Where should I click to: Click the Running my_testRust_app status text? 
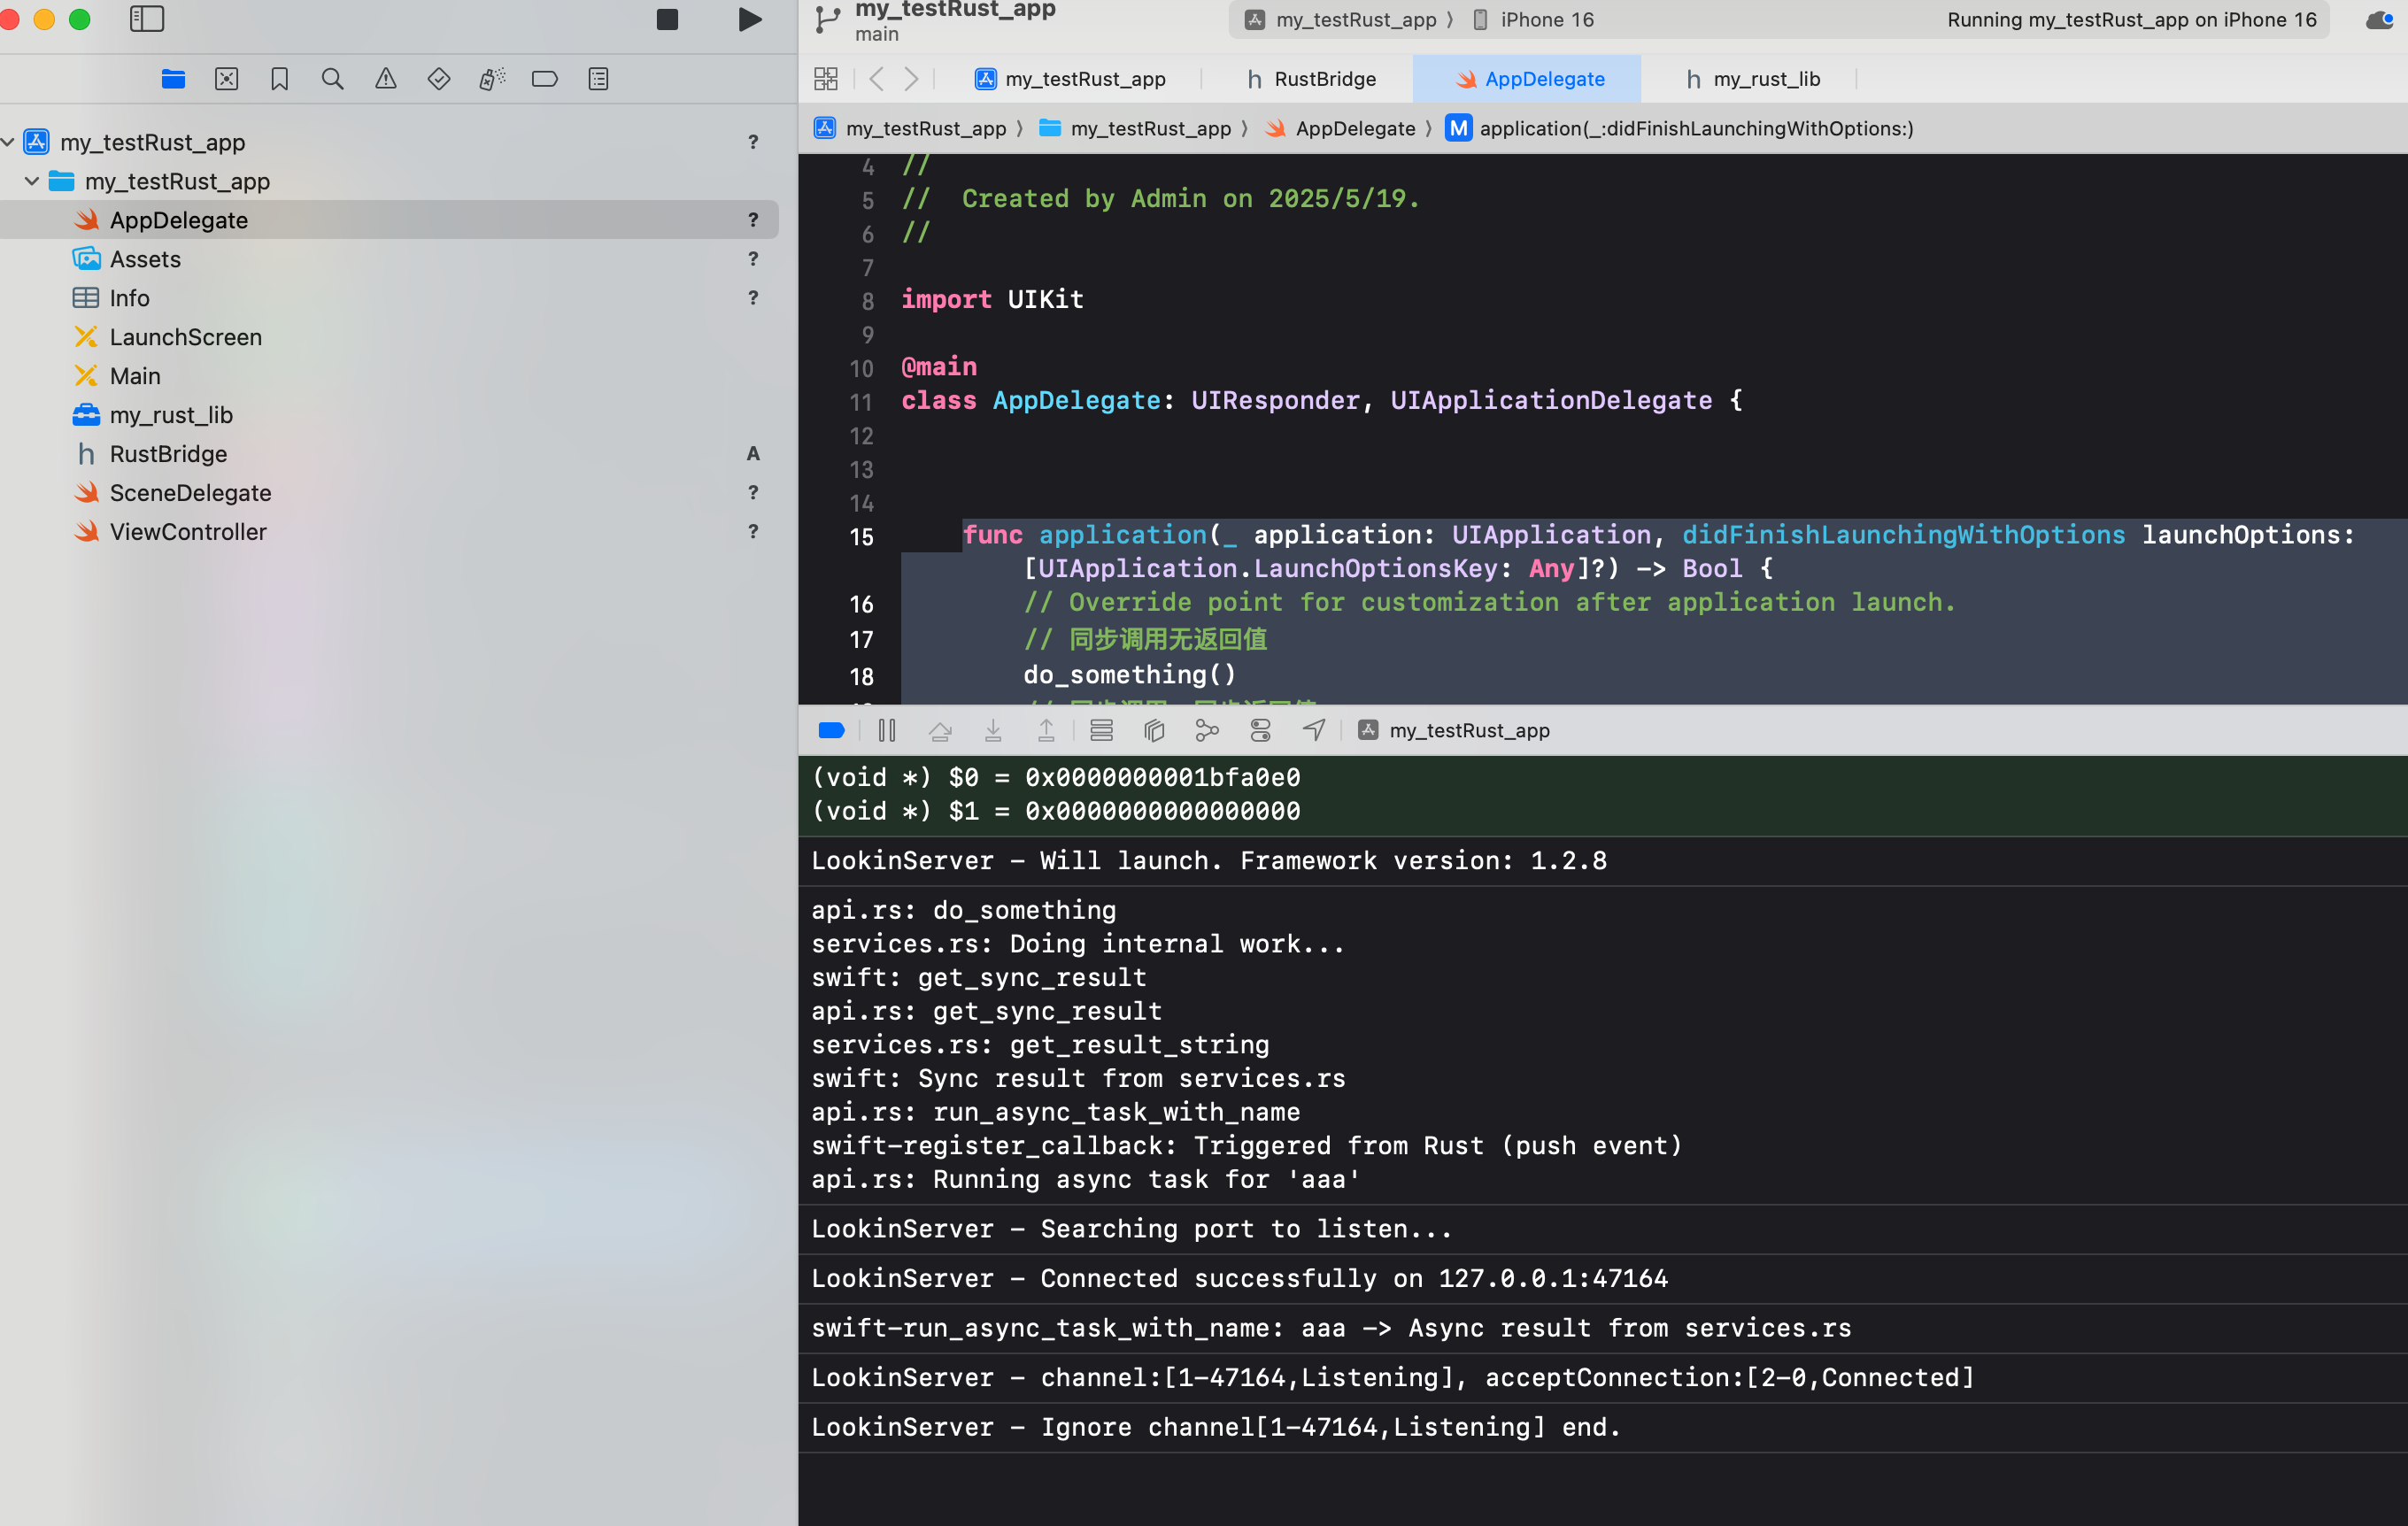(2131, 20)
